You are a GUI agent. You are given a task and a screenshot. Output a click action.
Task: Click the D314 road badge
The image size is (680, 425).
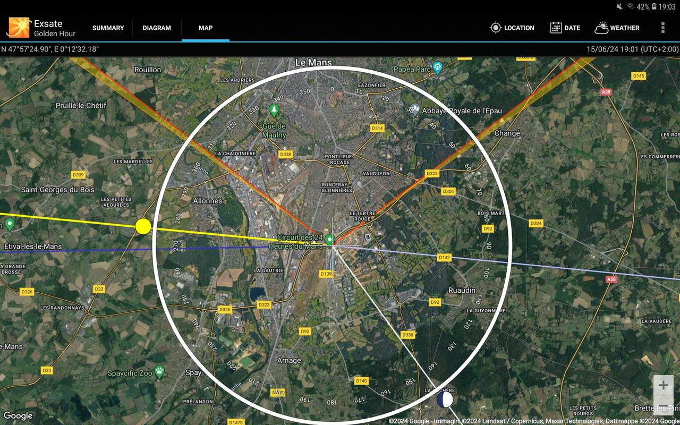(x=377, y=128)
